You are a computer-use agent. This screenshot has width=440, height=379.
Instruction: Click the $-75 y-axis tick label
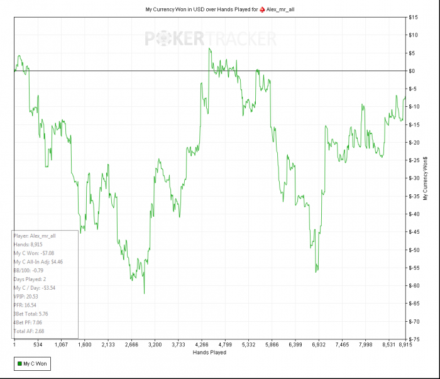[414, 339]
